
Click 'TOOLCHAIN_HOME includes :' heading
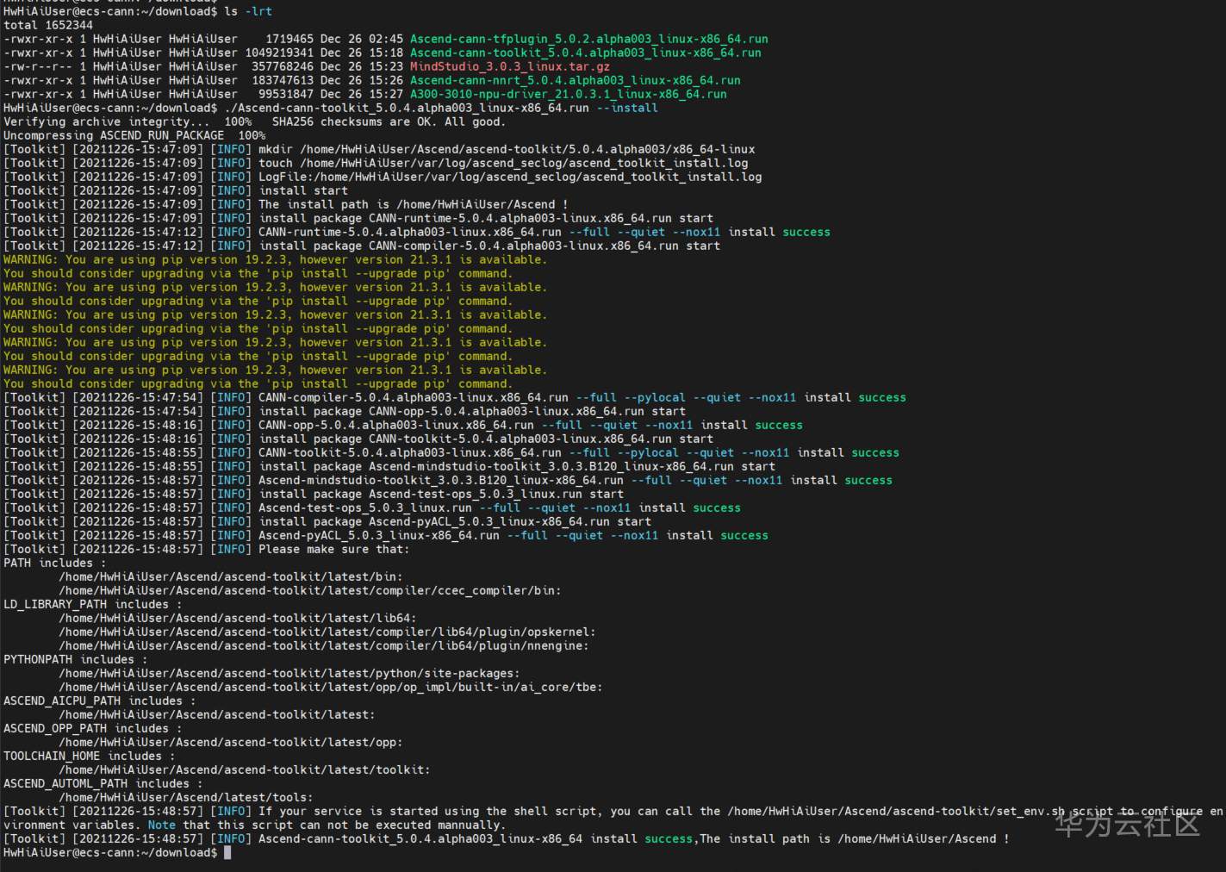(90, 756)
